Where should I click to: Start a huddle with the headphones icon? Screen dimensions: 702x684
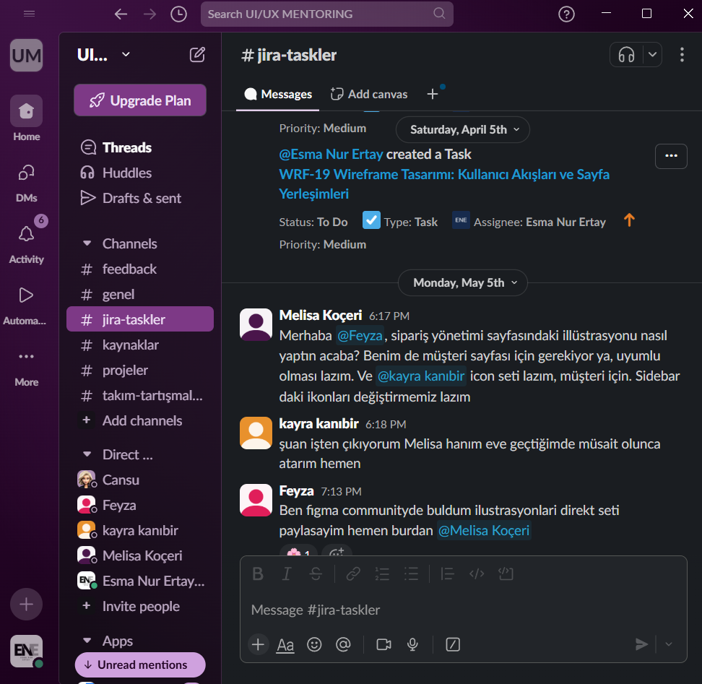626,54
